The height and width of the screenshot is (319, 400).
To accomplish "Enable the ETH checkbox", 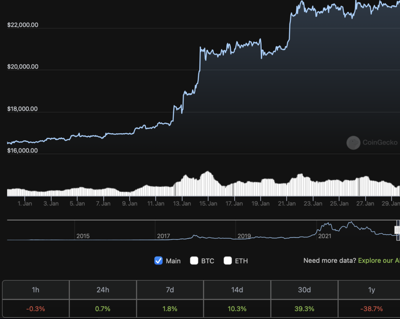I will [228, 261].
